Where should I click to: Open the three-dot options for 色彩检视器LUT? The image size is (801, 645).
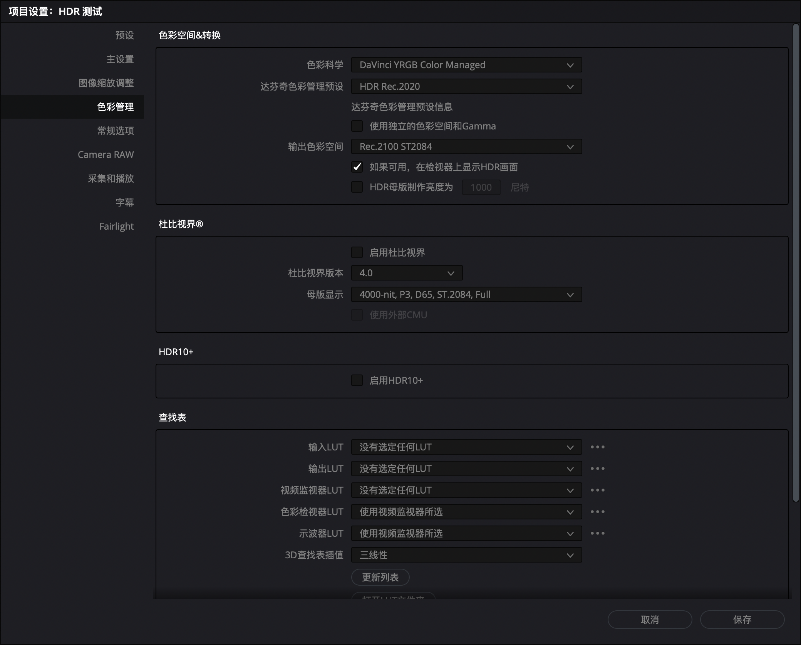pyautogui.click(x=597, y=512)
